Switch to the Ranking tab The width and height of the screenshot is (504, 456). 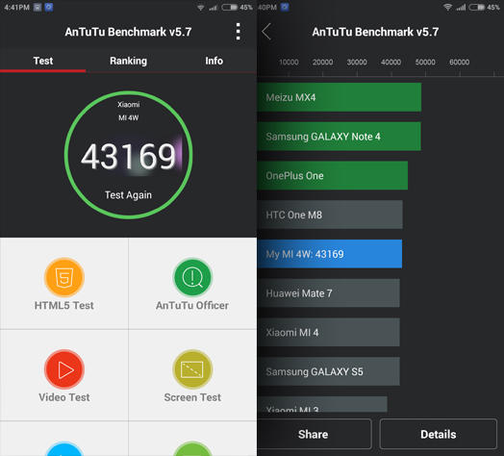pyautogui.click(x=128, y=61)
